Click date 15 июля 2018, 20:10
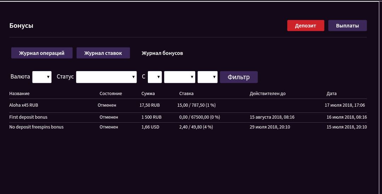Image resolution: width=382 pixels, height=194 pixels. [x=347, y=127]
